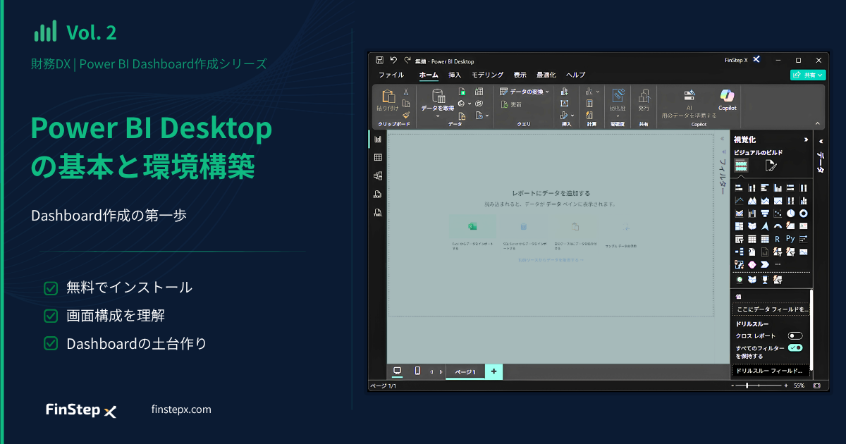Click the Undo arrow in title bar
The width and height of the screenshot is (846, 444).
[393, 61]
